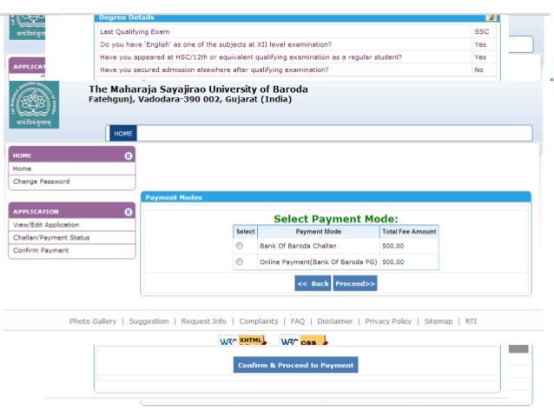
Task: Click the Total Fee Amount column header
Action: (x=409, y=232)
